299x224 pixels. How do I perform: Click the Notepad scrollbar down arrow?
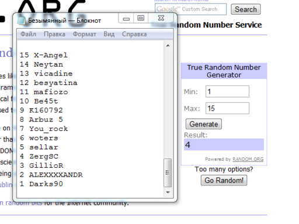coord(168,192)
